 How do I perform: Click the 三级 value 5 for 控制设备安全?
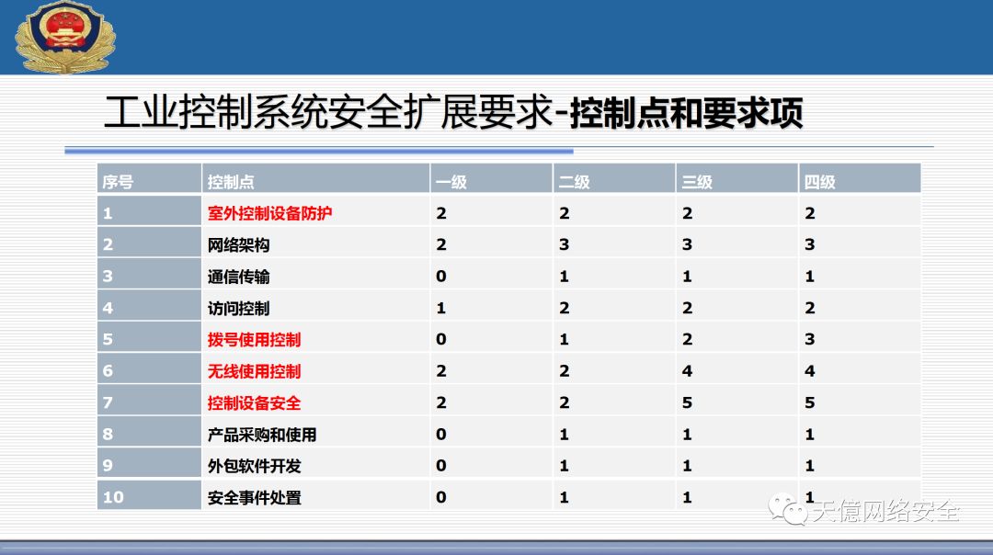click(x=687, y=402)
